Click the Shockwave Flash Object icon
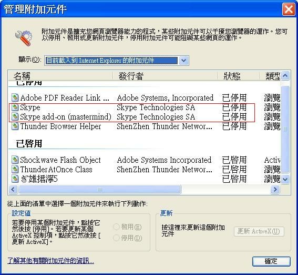The height and width of the screenshot is (275, 298). [15, 160]
